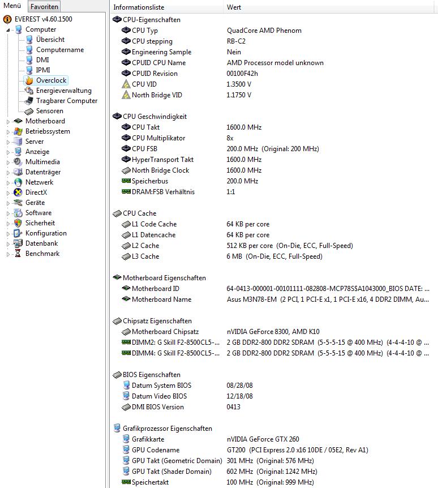Click the Informationsliste column header
Screen dimensions: 438x488
[166, 7]
